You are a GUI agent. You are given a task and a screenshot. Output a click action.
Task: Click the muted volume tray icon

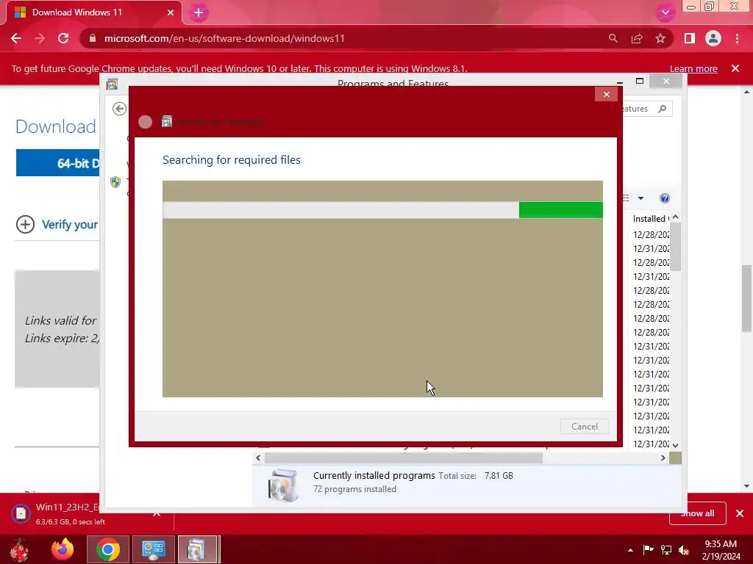(x=685, y=549)
